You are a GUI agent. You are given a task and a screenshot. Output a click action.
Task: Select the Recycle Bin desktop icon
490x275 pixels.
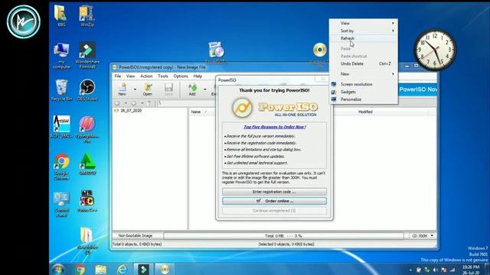(x=61, y=90)
